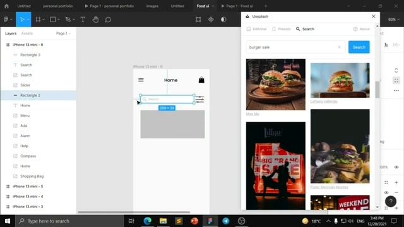Click the Create component icon
The height and width of the screenshot is (227, 404).
coord(211,20)
